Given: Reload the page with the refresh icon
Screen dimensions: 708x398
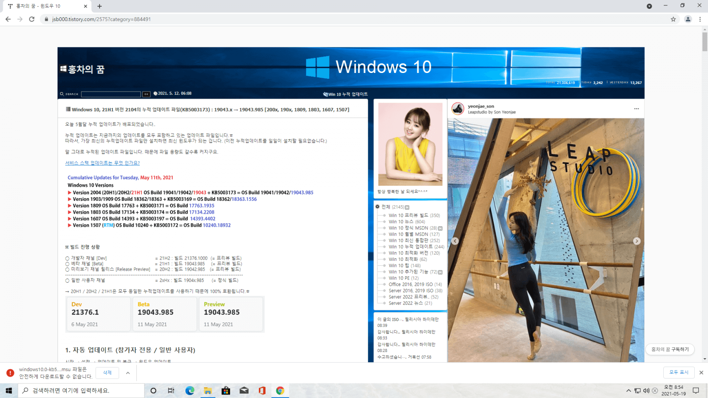Looking at the screenshot, I should pos(32,19).
